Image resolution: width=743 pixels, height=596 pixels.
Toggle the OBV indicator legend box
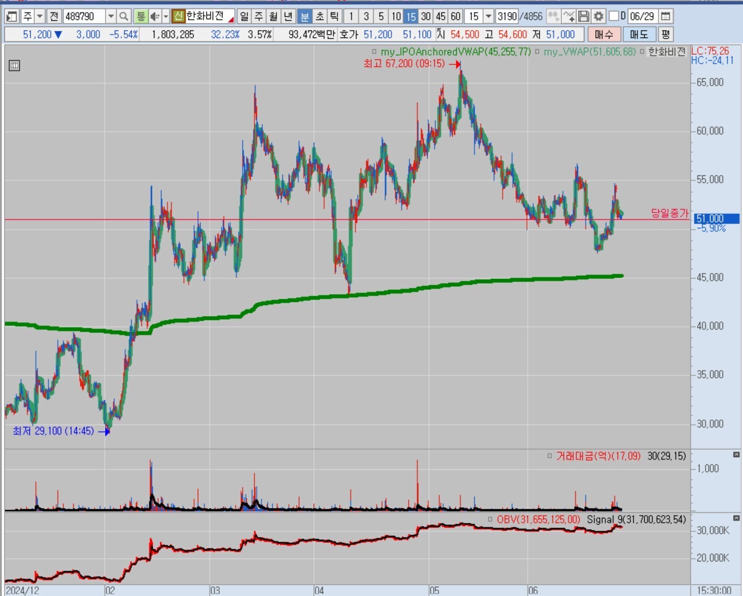tap(490, 519)
